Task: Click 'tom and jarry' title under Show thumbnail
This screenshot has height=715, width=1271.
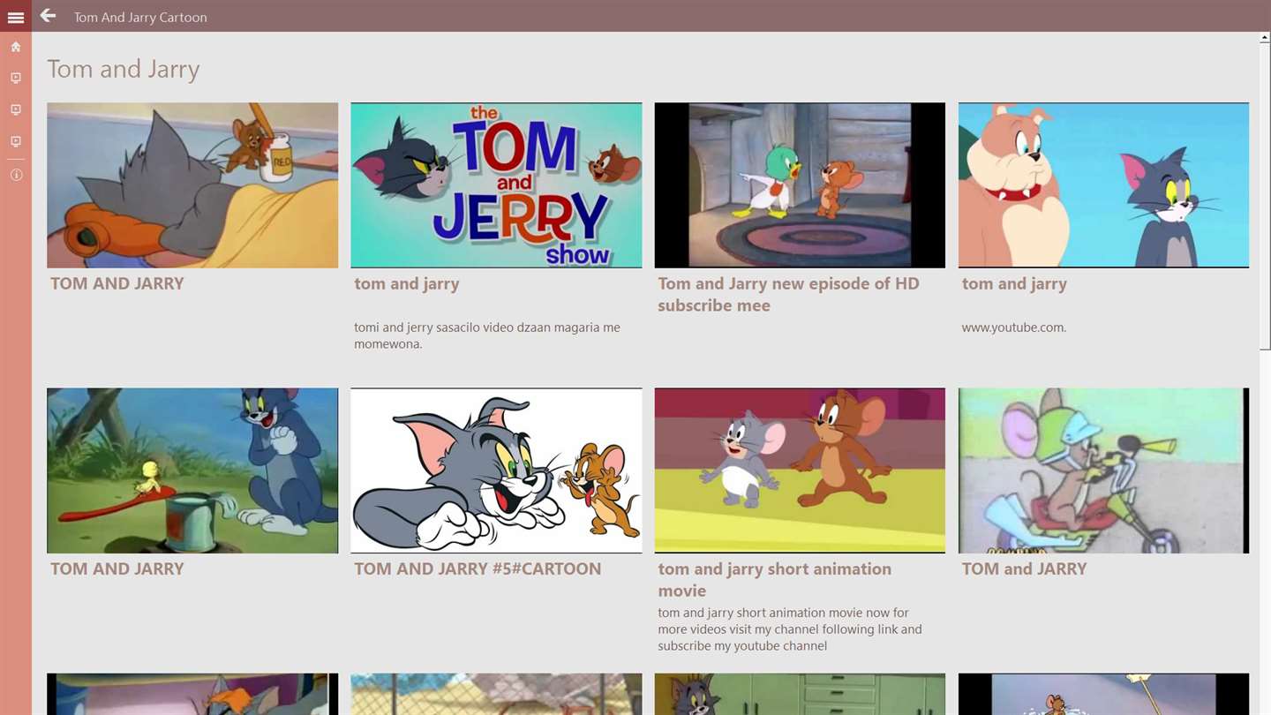Action: pos(407,283)
